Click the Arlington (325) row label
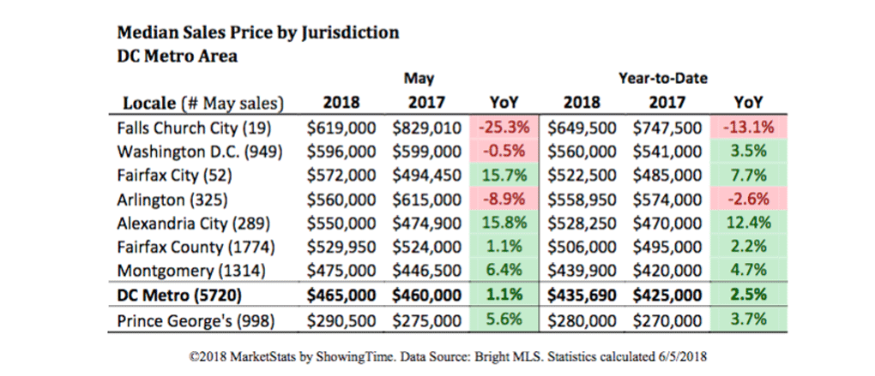This screenshot has width=875, height=376. pyautogui.click(x=167, y=199)
